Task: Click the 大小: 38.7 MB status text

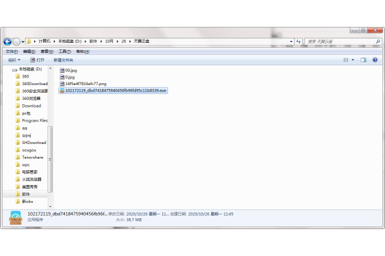Action: tap(129, 220)
